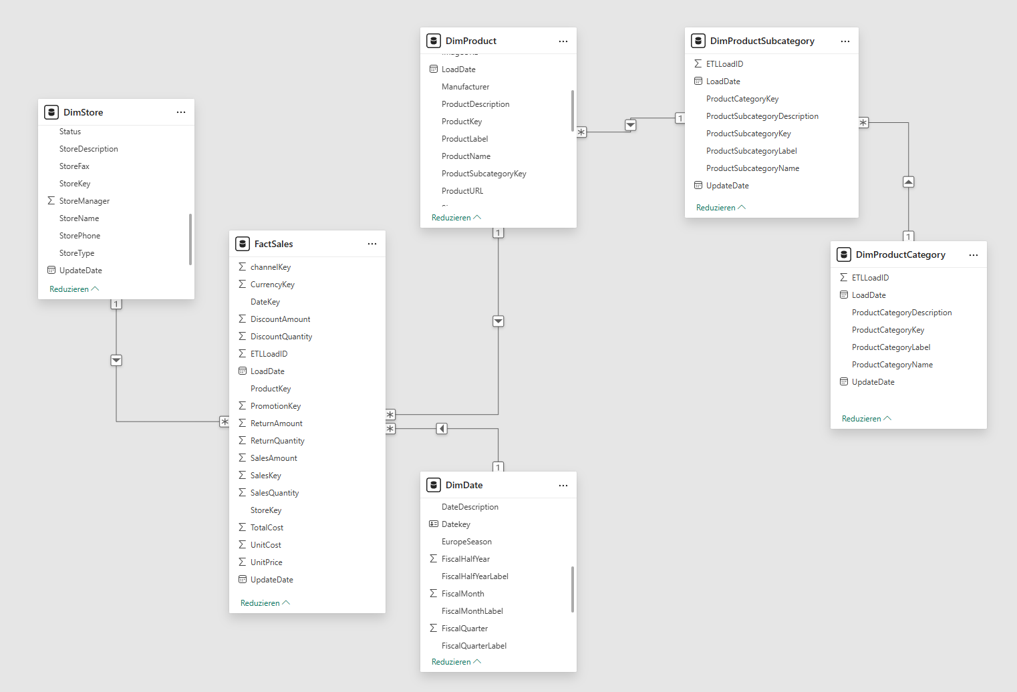Open the more options menu on DimStore
This screenshot has height=692, width=1017.
181,112
